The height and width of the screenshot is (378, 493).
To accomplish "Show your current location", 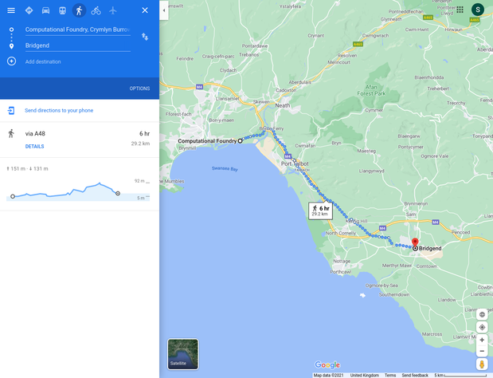I will (x=482, y=327).
